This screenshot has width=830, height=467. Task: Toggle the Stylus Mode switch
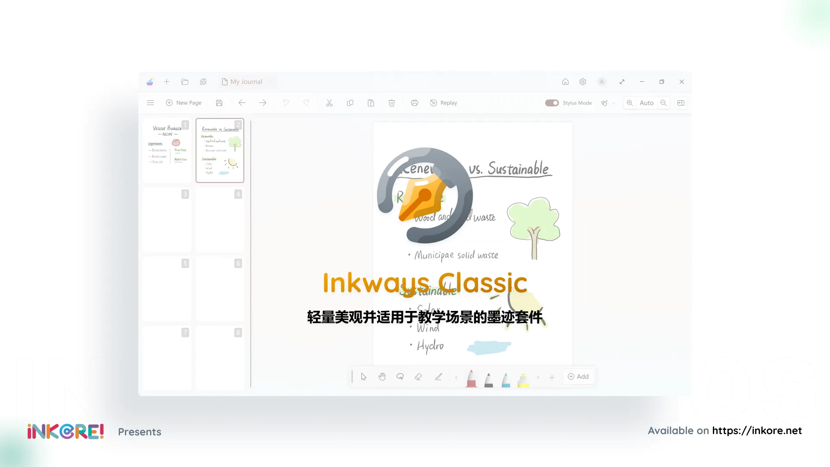pyautogui.click(x=552, y=103)
